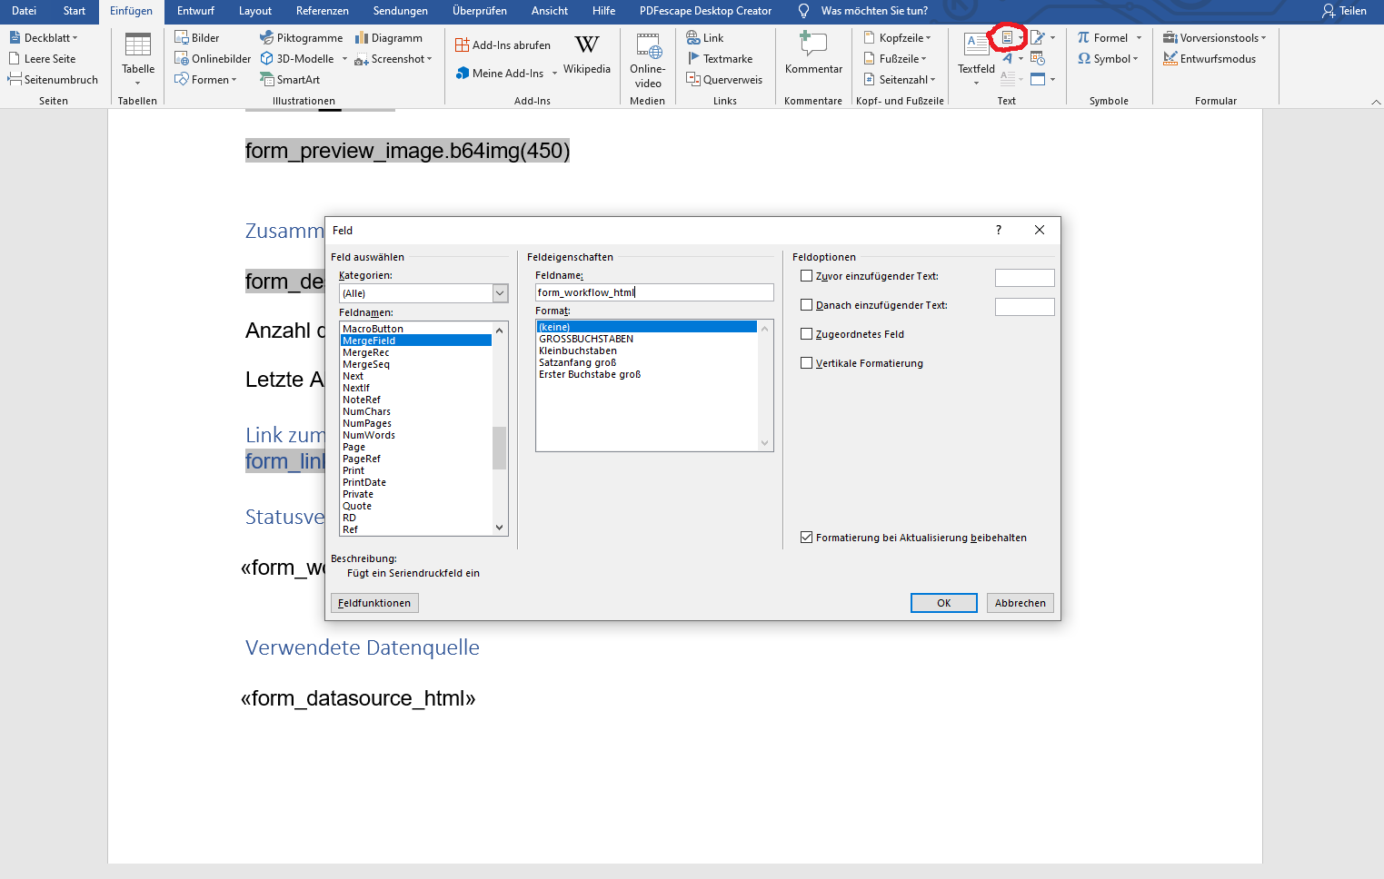Click the SmartArt icon
Image resolution: width=1384 pixels, height=879 pixels.
coord(267,80)
